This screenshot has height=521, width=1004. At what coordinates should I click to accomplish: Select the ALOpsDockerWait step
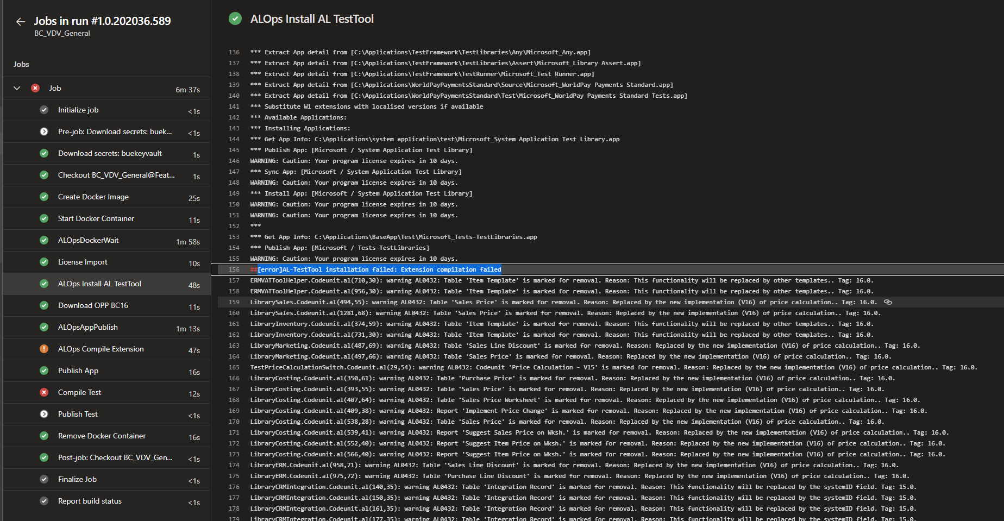pyautogui.click(x=106, y=240)
